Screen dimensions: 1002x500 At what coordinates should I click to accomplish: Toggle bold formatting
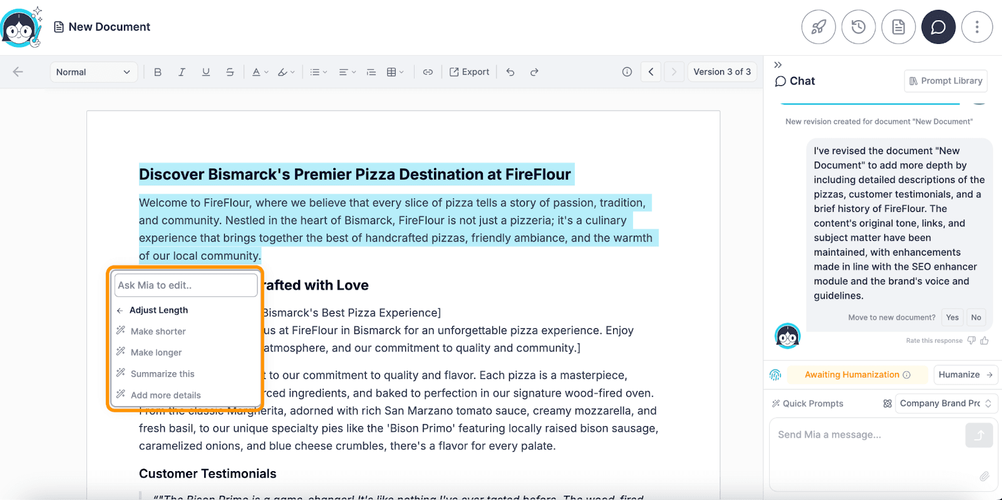[x=158, y=72]
